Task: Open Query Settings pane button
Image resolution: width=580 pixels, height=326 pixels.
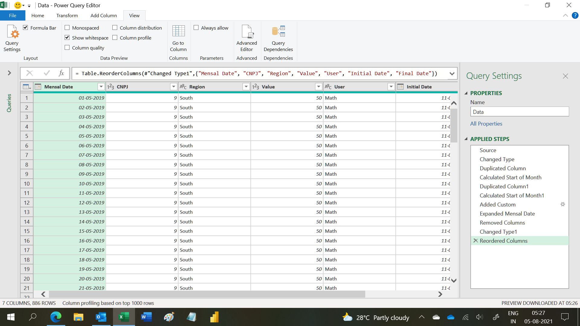Action: click(x=12, y=38)
